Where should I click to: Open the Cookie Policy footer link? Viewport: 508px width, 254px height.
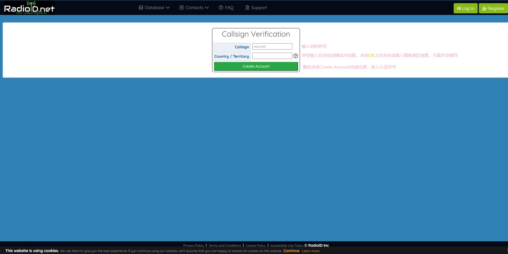pyautogui.click(x=255, y=246)
